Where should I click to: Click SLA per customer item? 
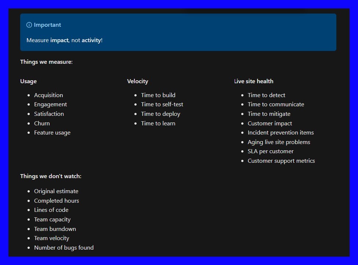tap(271, 151)
